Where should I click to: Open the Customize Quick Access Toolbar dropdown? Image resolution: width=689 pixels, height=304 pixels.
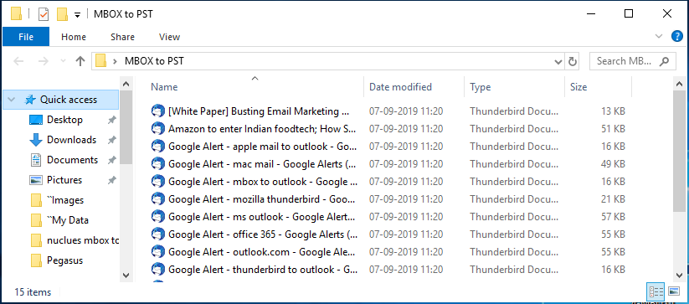(77, 15)
